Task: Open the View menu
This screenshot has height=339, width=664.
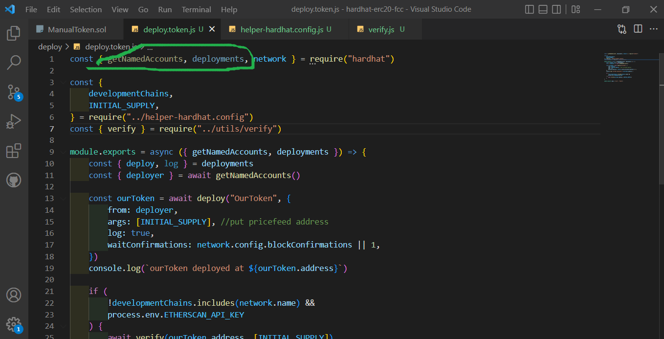Action: 120,9
